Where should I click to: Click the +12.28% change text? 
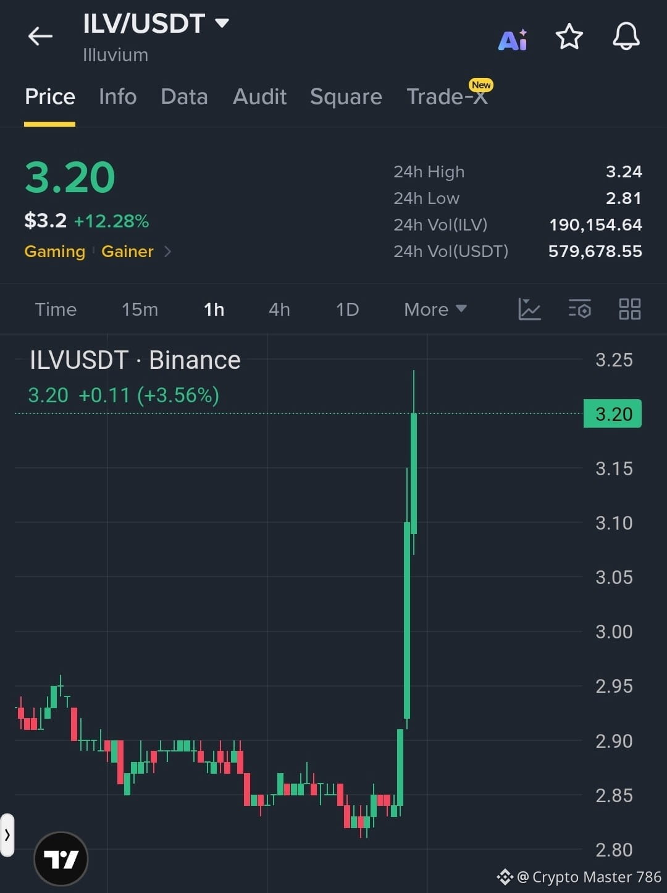(x=111, y=221)
